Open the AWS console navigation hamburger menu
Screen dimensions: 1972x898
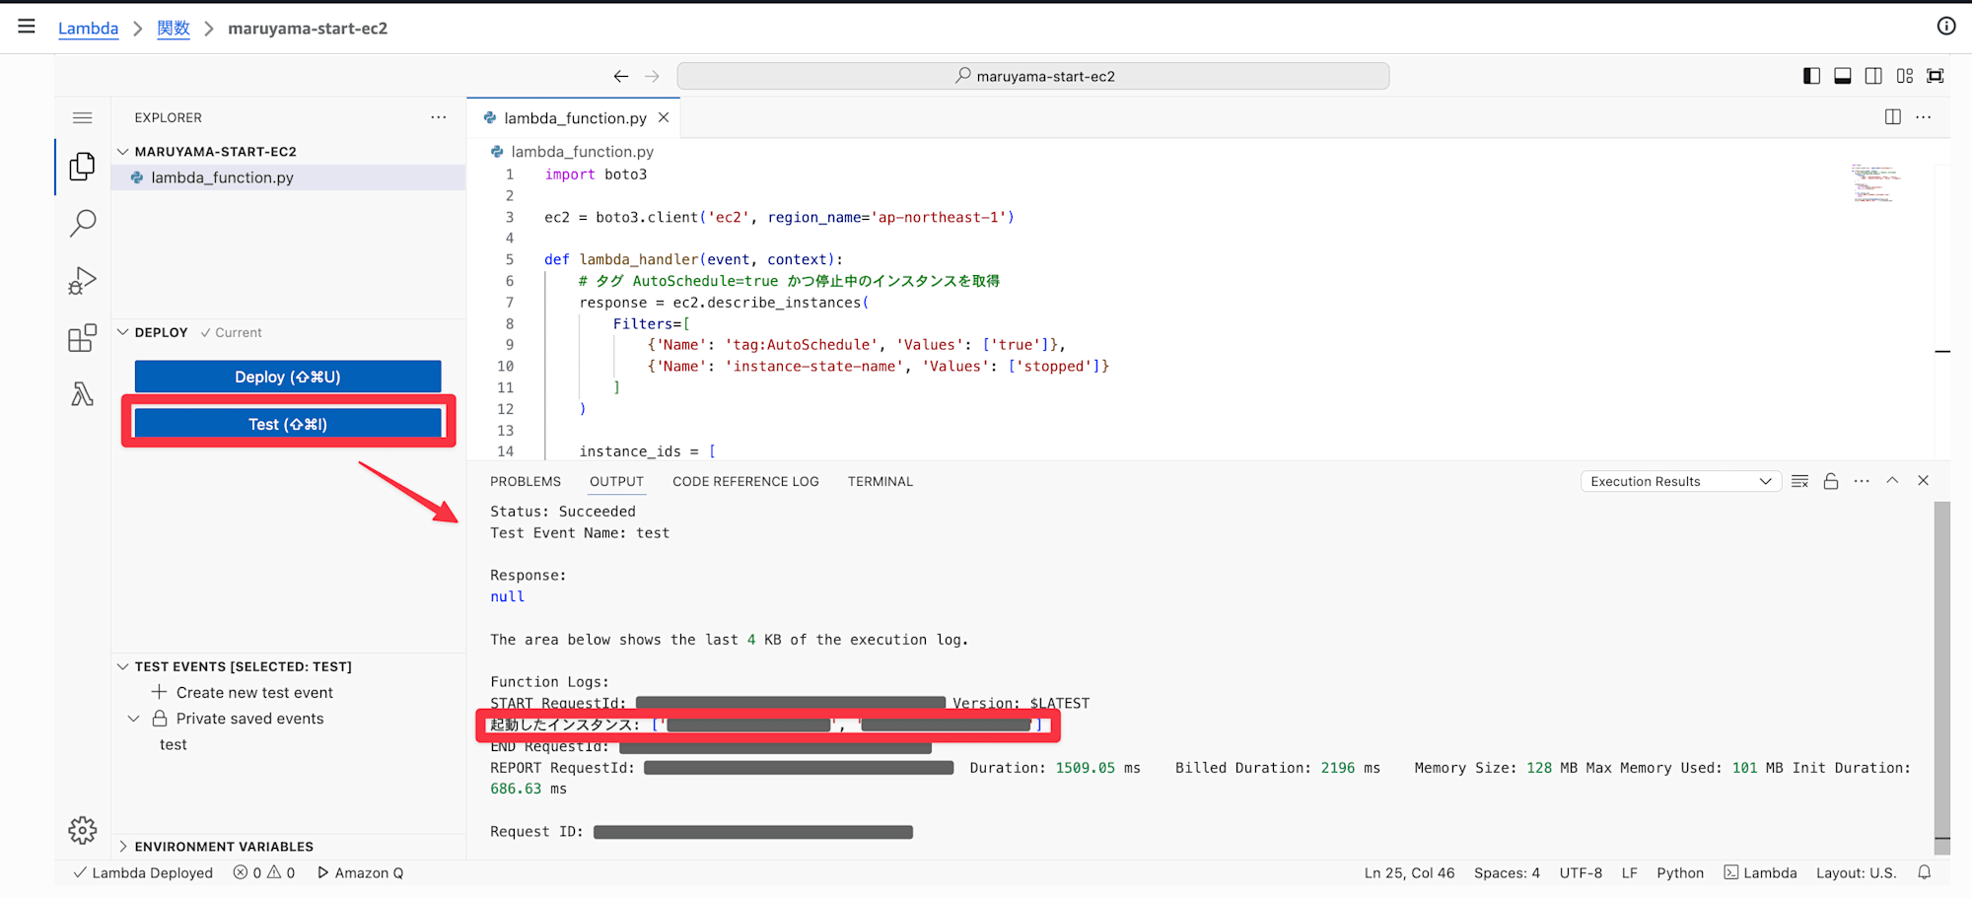pos(27,27)
